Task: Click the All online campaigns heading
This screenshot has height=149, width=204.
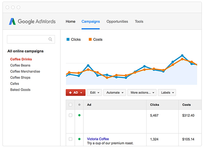Action: (26, 51)
